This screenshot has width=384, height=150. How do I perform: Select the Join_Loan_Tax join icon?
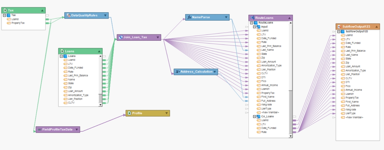click(120, 37)
